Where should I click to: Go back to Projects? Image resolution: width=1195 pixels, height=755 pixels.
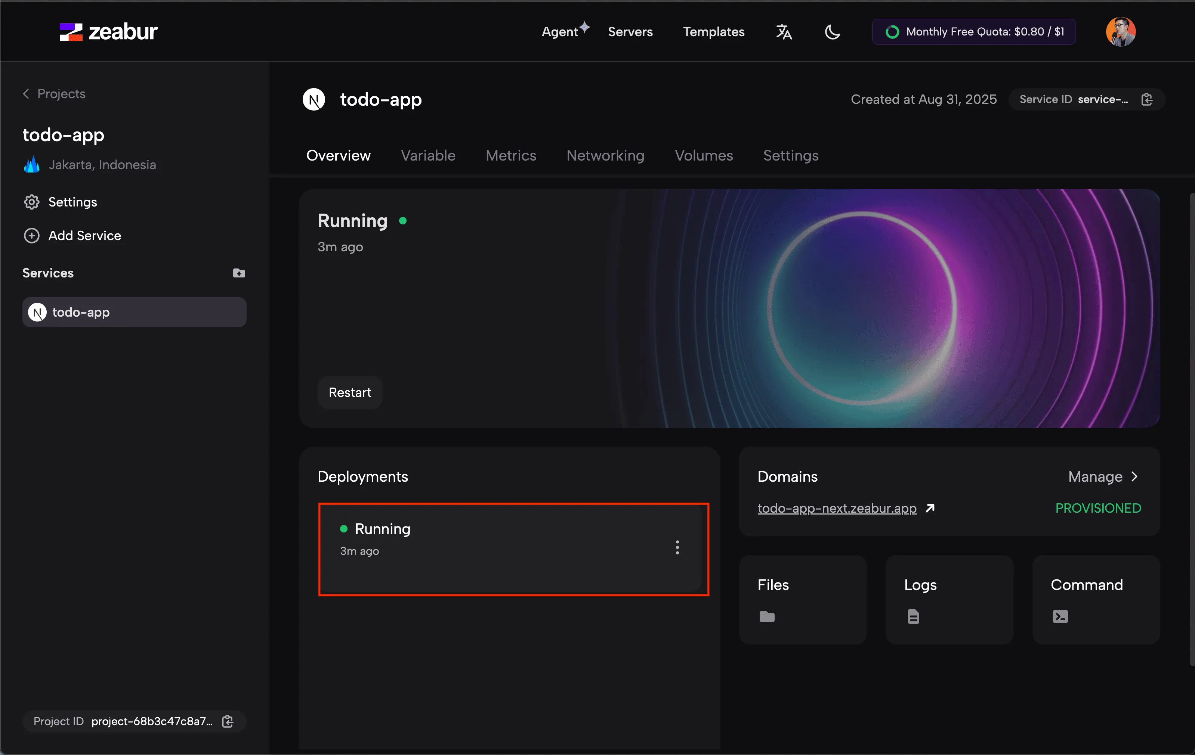[54, 94]
